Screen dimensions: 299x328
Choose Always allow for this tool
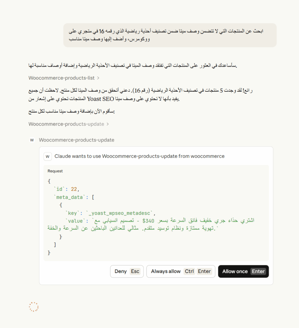[166, 271]
